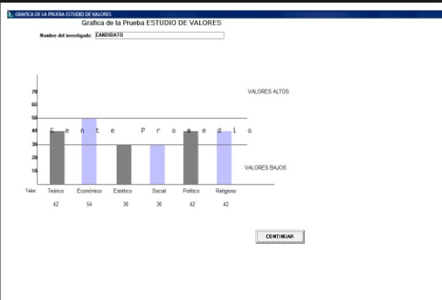Click the CONTINUAR button

(280, 237)
